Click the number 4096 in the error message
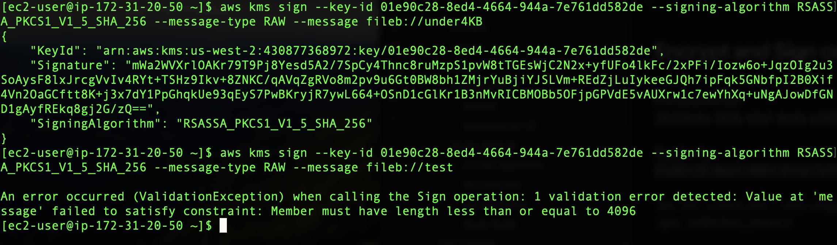 coord(621,211)
